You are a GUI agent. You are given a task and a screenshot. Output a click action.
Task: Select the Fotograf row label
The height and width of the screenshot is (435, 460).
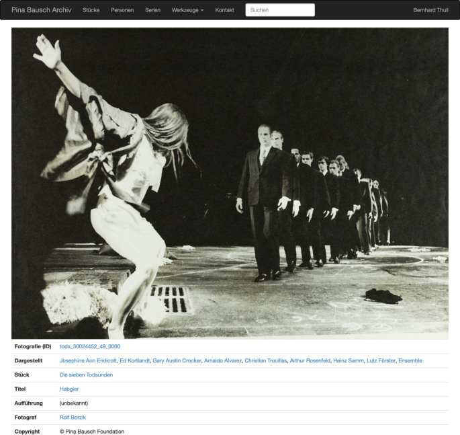26,418
